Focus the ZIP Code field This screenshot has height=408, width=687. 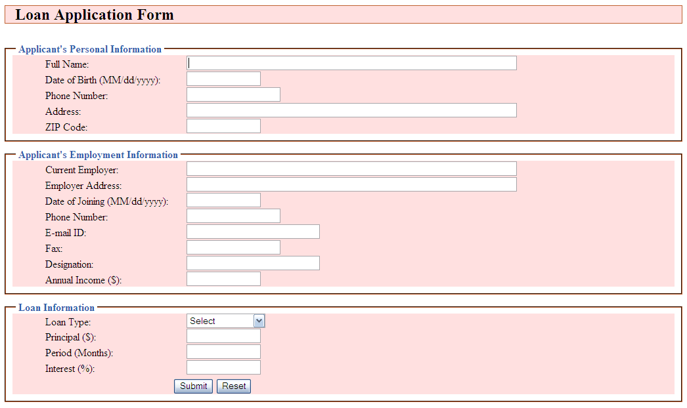[223, 126]
